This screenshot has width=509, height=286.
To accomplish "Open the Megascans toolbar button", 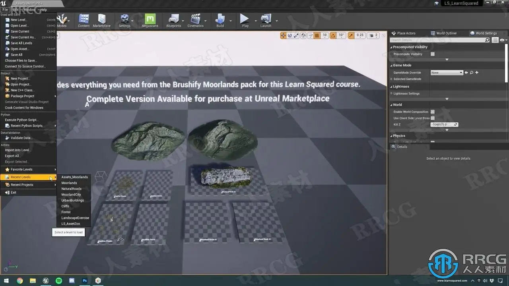I will click(150, 20).
